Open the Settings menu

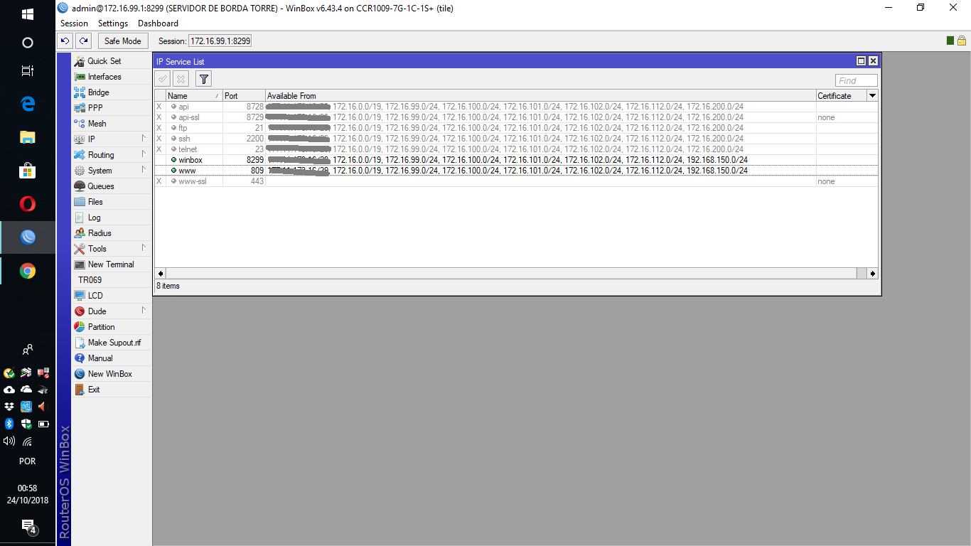tap(113, 23)
